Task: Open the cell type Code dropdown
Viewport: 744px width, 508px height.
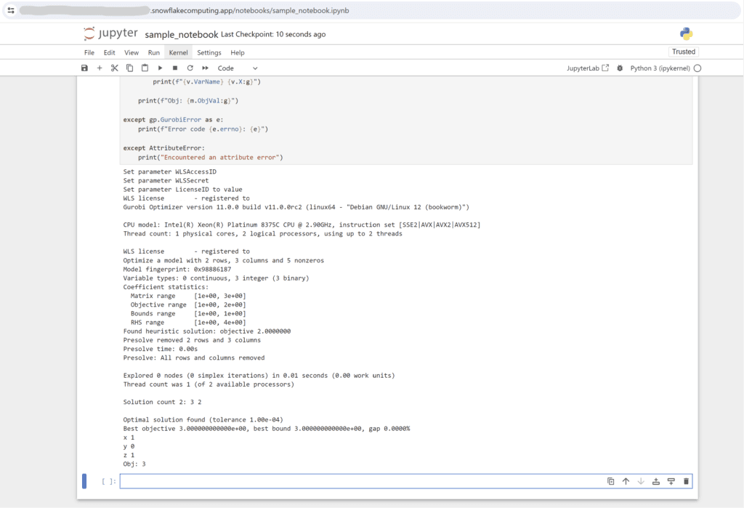Action: pos(238,68)
